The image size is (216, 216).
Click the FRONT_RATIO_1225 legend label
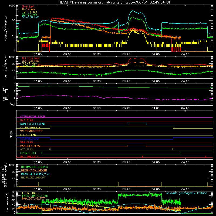point(35,196)
